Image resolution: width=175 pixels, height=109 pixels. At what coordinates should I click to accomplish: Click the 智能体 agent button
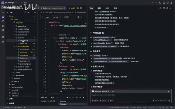coord(95,101)
